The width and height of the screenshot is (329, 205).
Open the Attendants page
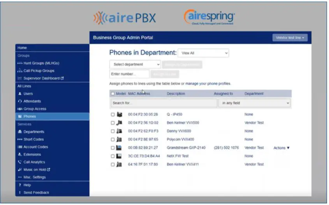[x=32, y=101]
